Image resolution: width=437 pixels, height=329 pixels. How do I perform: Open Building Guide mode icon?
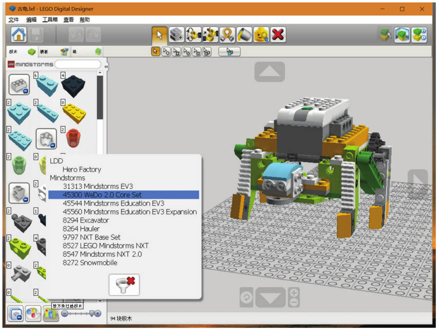pyautogui.click(x=419, y=35)
